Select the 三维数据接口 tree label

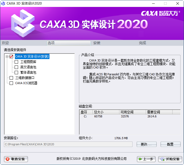pos(25,78)
